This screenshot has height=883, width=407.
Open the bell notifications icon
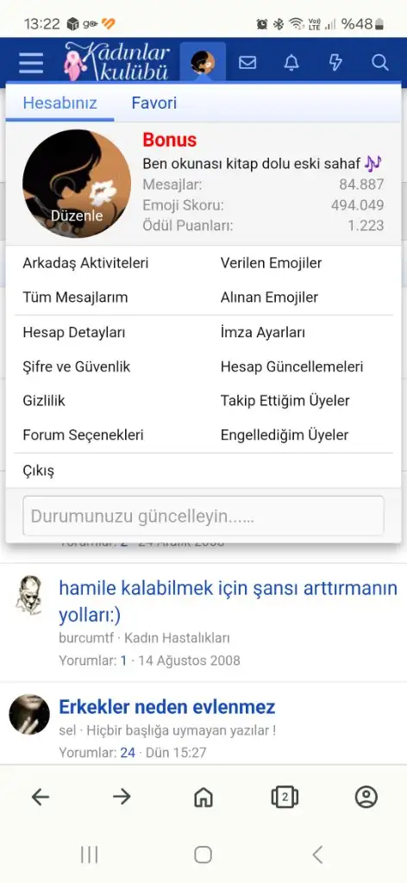coord(291,62)
